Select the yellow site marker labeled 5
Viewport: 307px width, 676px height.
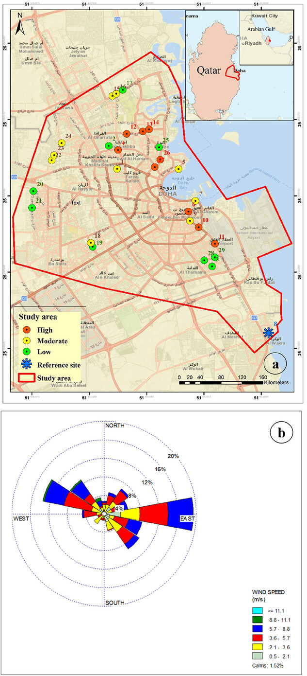click(178, 169)
